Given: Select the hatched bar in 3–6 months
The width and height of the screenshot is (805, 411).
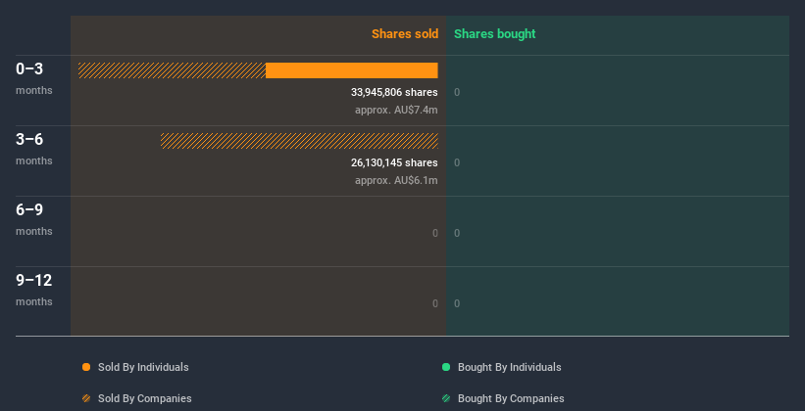Looking at the screenshot, I should coord(299,141).
